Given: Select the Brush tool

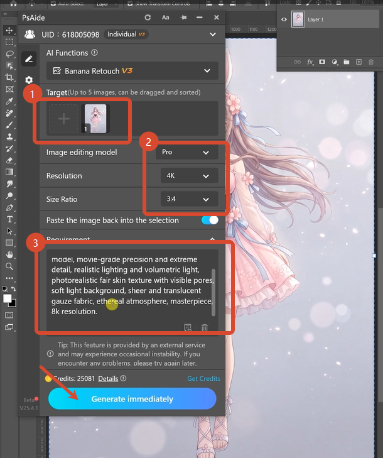Looking at the screenshot, I should [9, 125].
